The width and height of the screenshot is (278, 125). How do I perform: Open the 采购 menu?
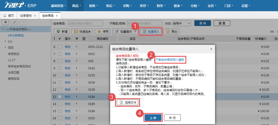[127, 6]
